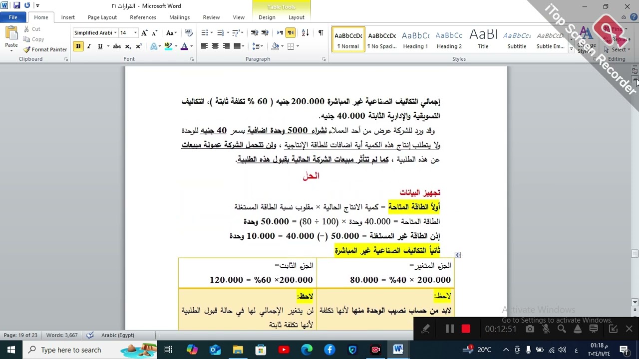
Task: Align text to the left
Action: click(x=204, y=46)
